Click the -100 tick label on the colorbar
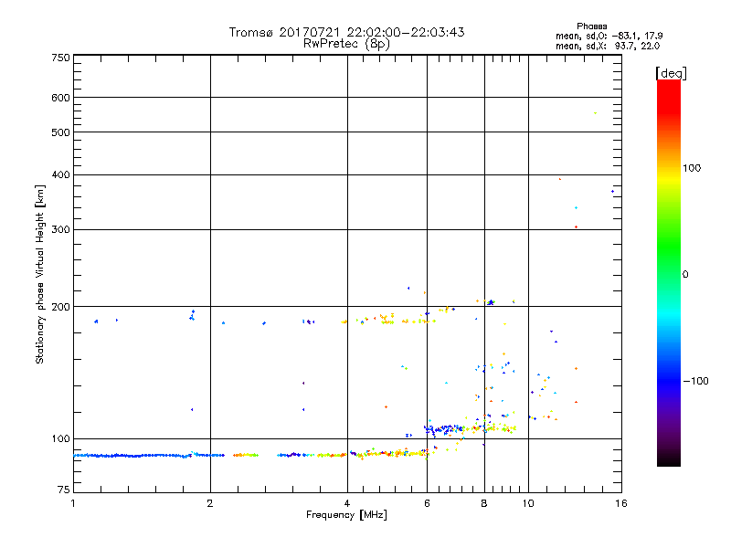This screenshot has height=548, width=731. pyautogui.click(x=697, y=381)
